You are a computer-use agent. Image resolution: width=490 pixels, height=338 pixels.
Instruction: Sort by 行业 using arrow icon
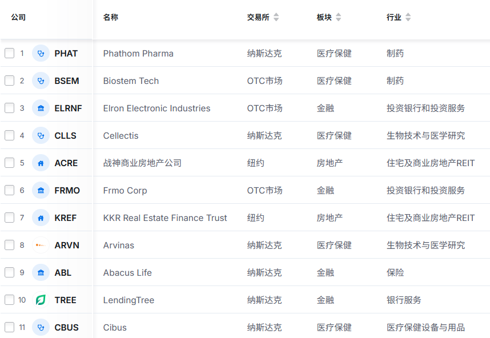(x=408, y=17)
